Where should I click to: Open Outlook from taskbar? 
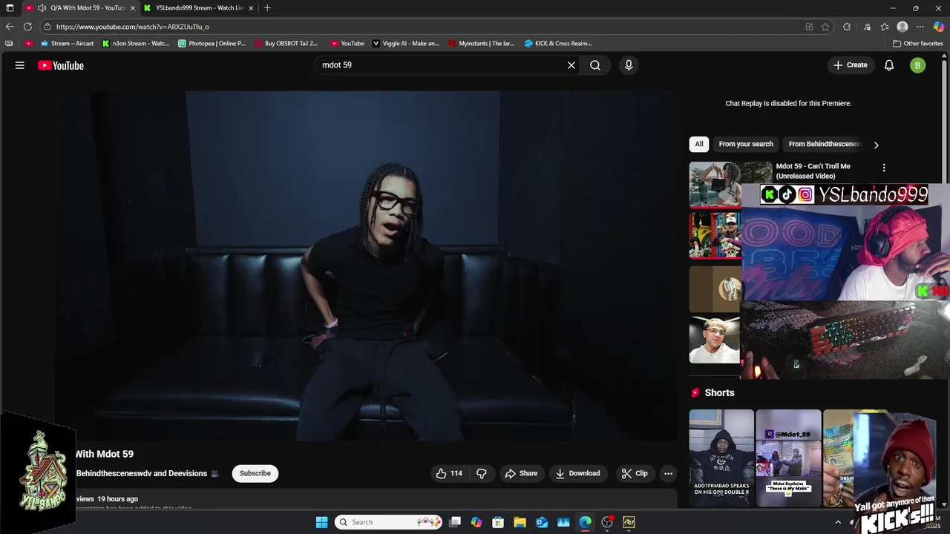tap(542, 522)
